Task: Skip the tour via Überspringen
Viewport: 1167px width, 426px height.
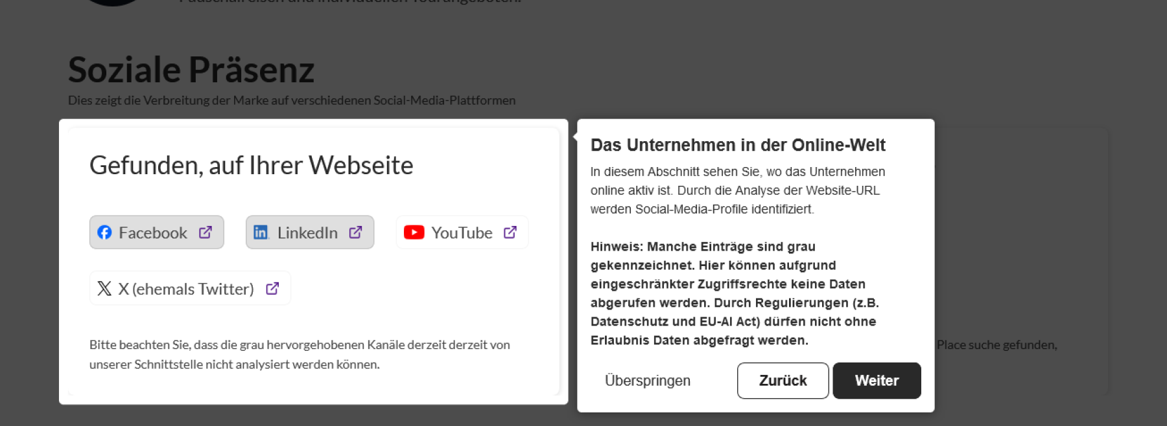Action: click(648, 381)
